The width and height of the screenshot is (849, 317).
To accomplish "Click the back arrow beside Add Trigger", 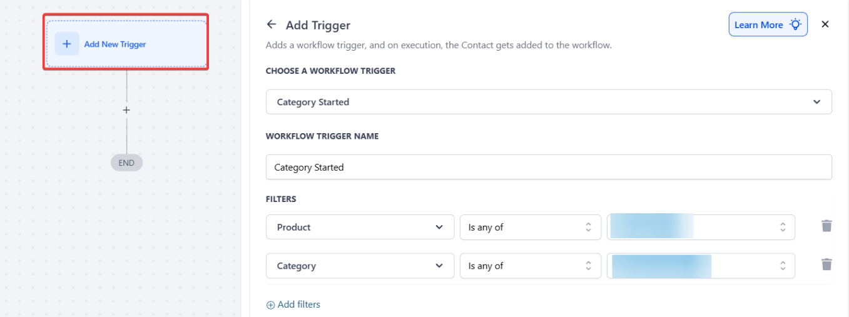I will click(271, 24).
